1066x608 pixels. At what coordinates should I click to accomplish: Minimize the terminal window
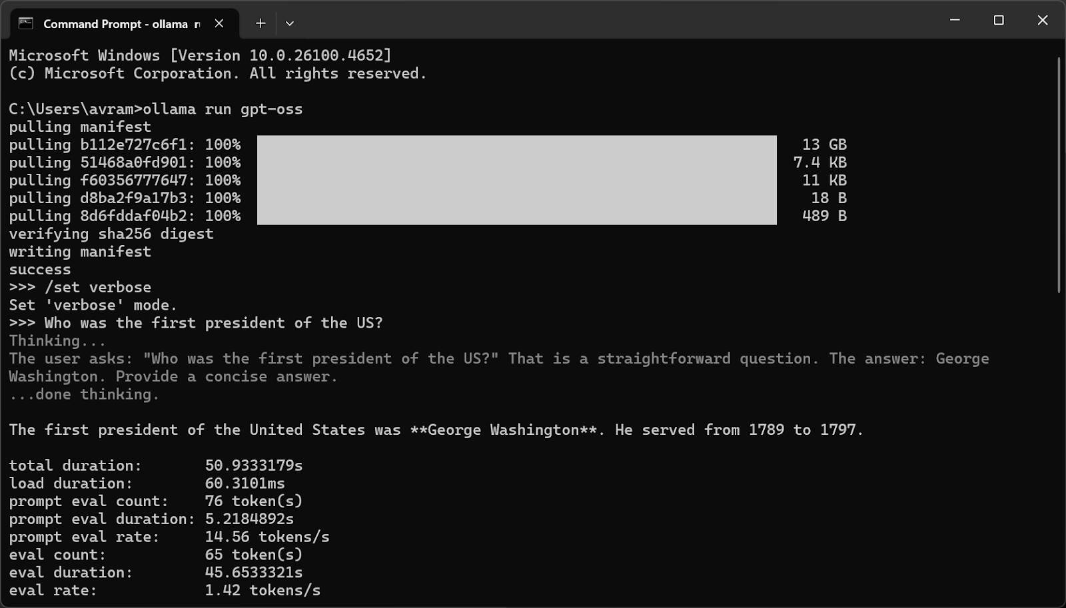pos(955,21)
